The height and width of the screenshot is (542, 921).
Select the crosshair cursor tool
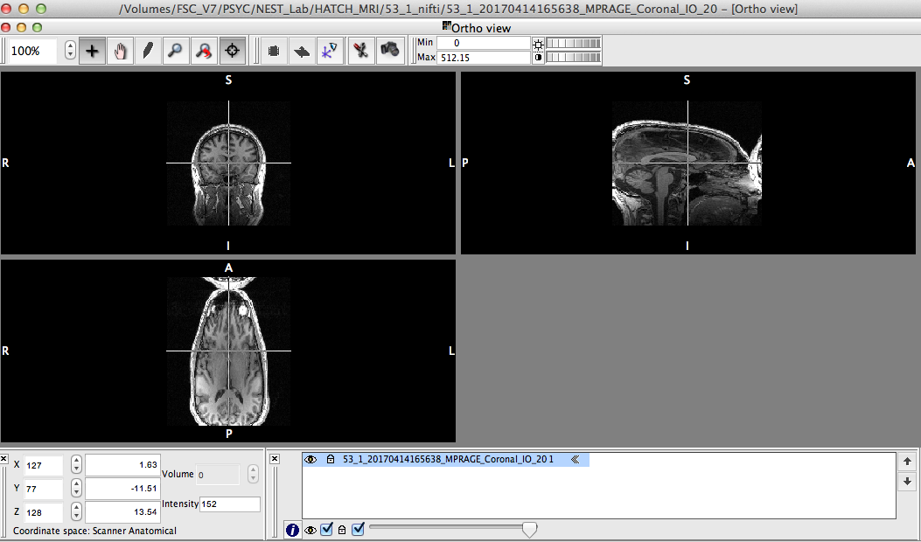[x=93, y=51]
